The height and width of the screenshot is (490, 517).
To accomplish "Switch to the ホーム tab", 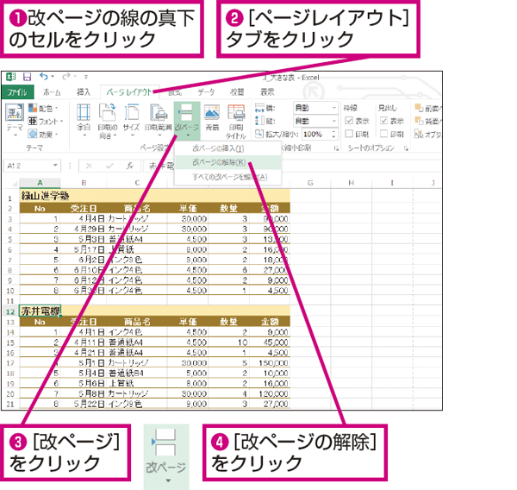I will tap(52, 92).
